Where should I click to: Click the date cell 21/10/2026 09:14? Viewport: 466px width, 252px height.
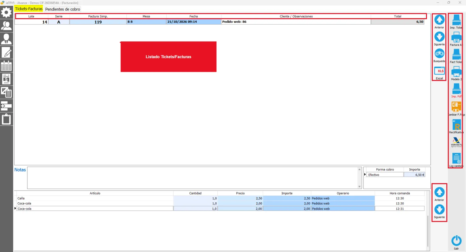tap(194, 22)
